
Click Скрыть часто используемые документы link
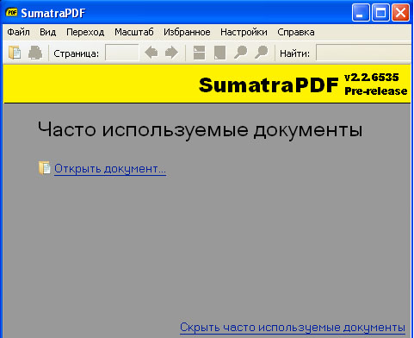(293, 328)
